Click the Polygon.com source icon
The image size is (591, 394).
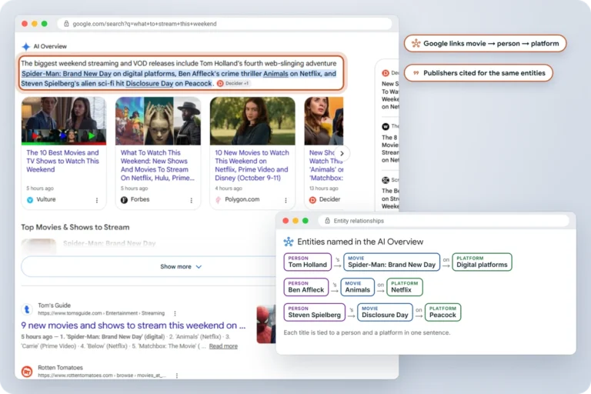click(x=219, y=200)
